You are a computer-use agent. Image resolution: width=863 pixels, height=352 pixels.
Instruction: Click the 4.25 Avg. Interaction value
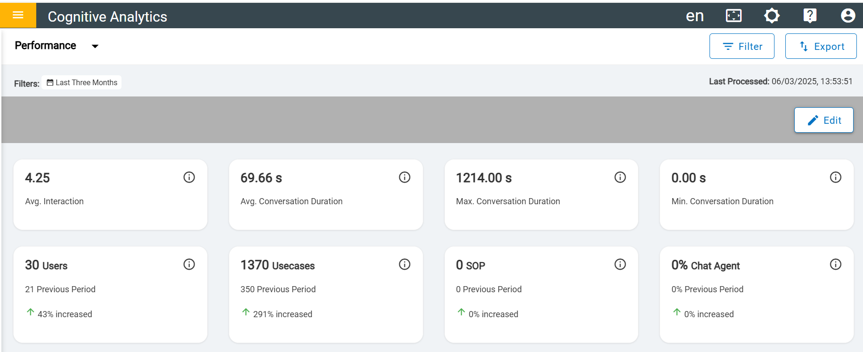[x=37, y=178]
